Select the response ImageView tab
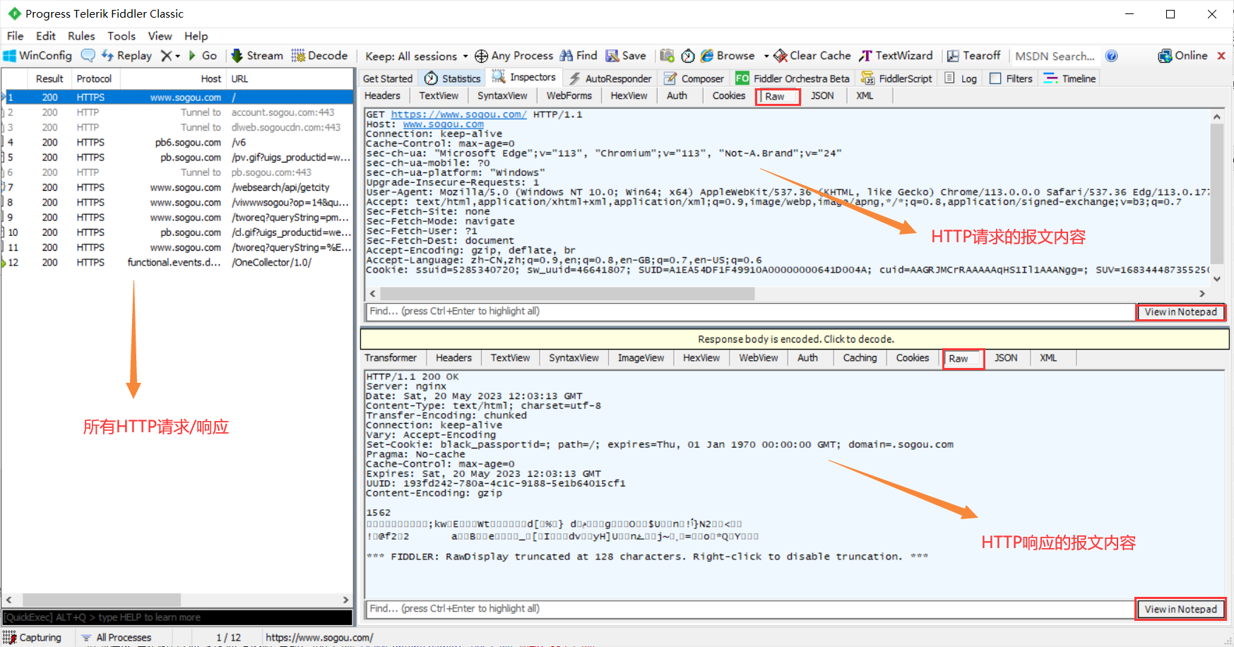This screenshot has width=1234, height=647. pyautogui.click(x=641, y=358)
